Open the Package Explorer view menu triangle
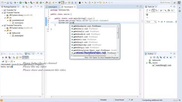Viewport: 182px width, 102px height. click(35, 7)
